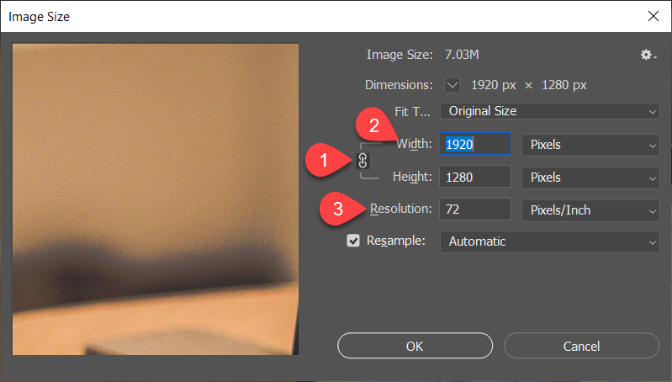Viewport: 672px width, 382px height.
Task: Click the Width scrubby label
Action: 413,145
